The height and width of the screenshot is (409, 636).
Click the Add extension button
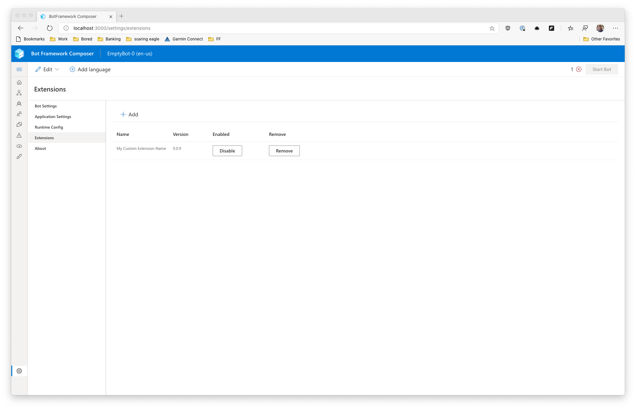pos(129,114)
